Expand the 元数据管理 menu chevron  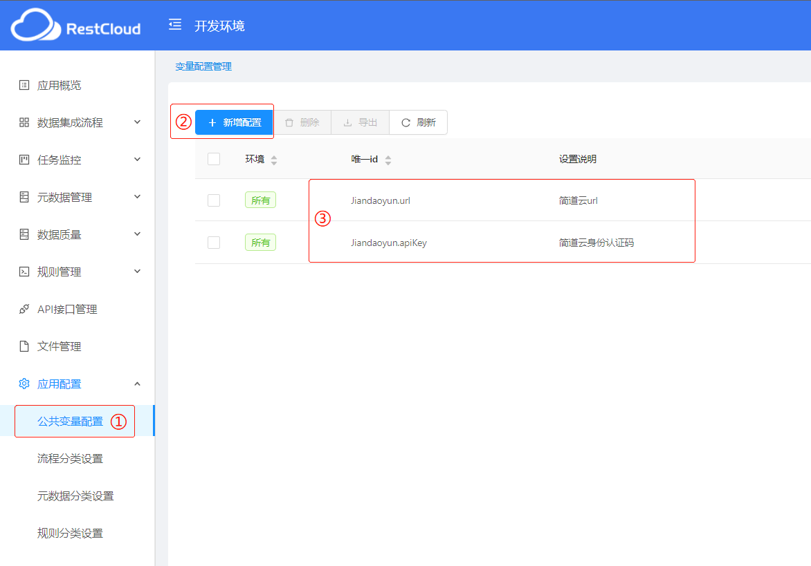click(137, 197)
